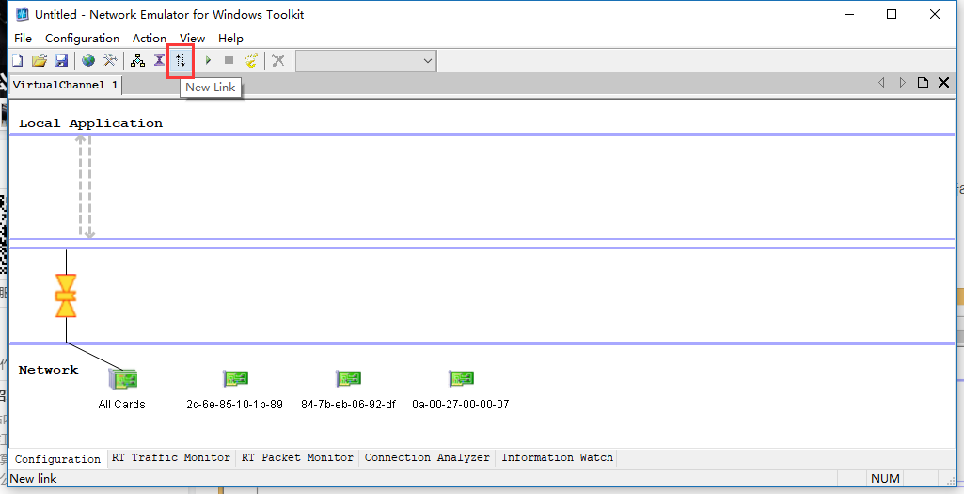Screen dimensions: 964x494
Task: Switch to RT Packet Monitor tab
Action: (297, 457)
